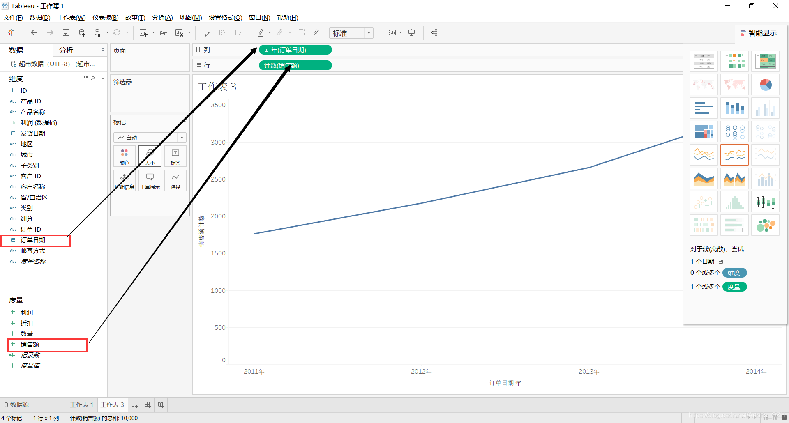
Task: Open the Path mark card
Action: click(x=175, y=181)
